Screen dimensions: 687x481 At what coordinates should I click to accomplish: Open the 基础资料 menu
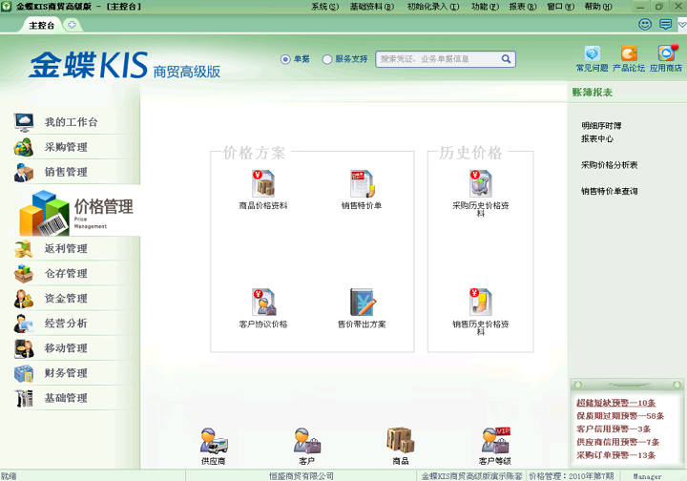pos(371,7)
